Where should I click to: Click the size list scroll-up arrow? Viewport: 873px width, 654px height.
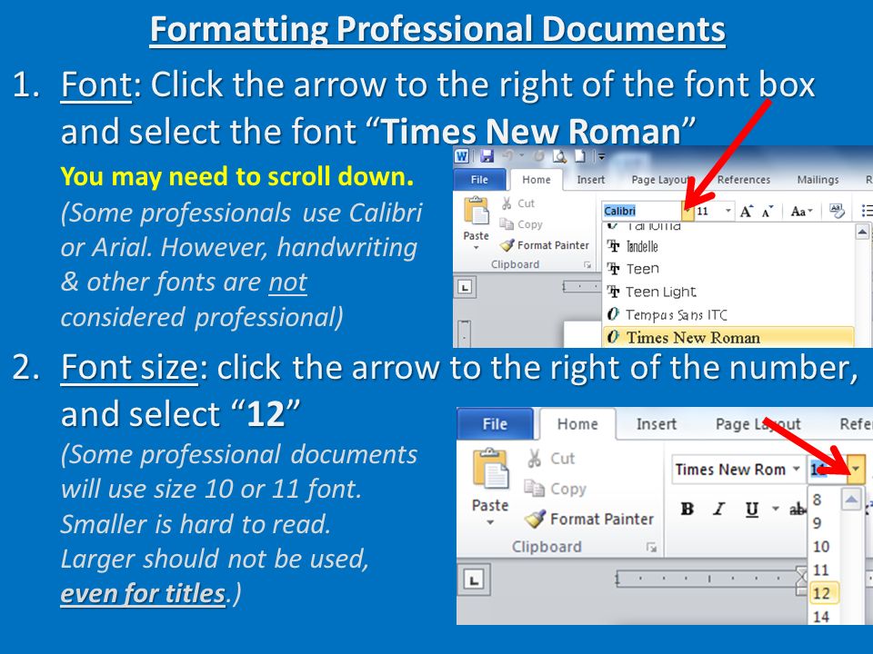coord(851,499)
